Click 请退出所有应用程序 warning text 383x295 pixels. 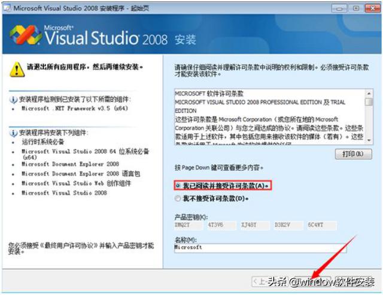(85, 67)
